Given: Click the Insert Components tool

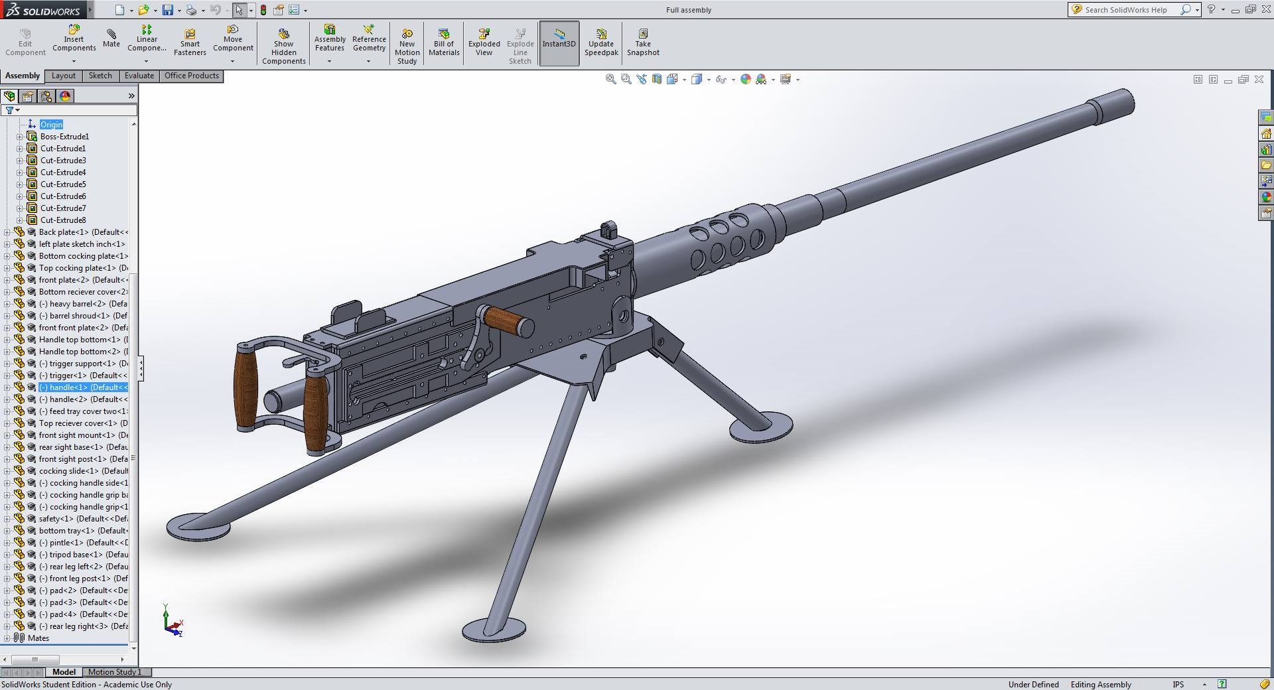Looking at the screenshot, I should pyautogui.click(x=74, y=38).
